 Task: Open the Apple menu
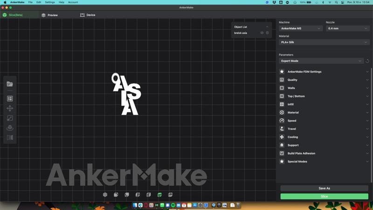point(5,2)
